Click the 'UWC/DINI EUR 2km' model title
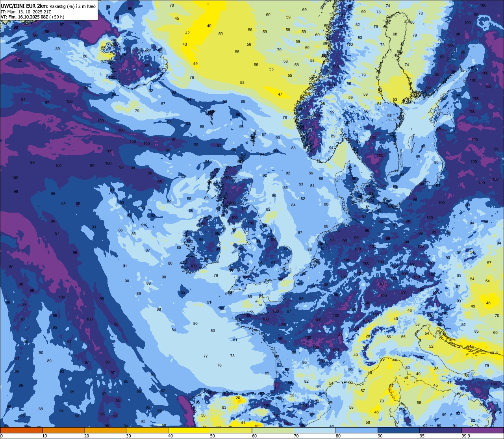This screenshot has width=504, height=439. 24,6
